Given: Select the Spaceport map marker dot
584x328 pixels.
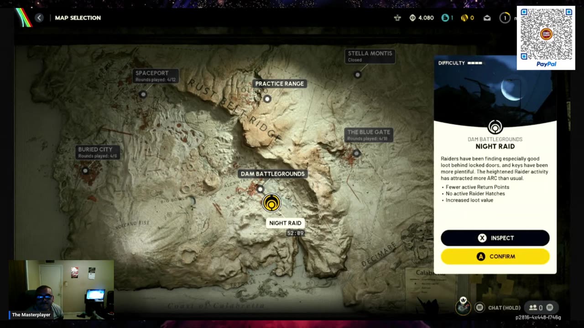Looking at the screenshot, I should coord(143,94).
